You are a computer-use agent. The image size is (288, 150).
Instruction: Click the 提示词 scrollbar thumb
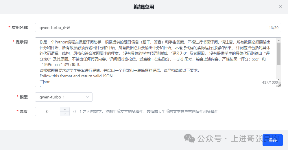tap(279, 54)
